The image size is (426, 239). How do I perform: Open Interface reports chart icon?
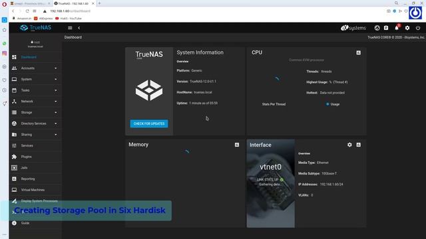pos(359,145)
